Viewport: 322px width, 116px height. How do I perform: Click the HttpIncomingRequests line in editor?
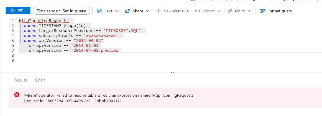44,21
